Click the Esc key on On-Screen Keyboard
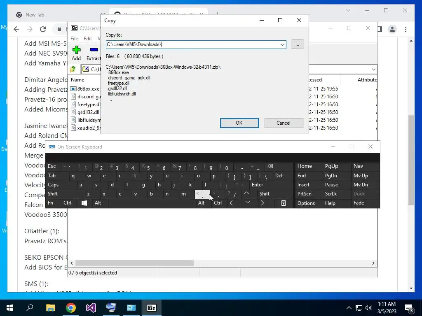 coord(52,166)
